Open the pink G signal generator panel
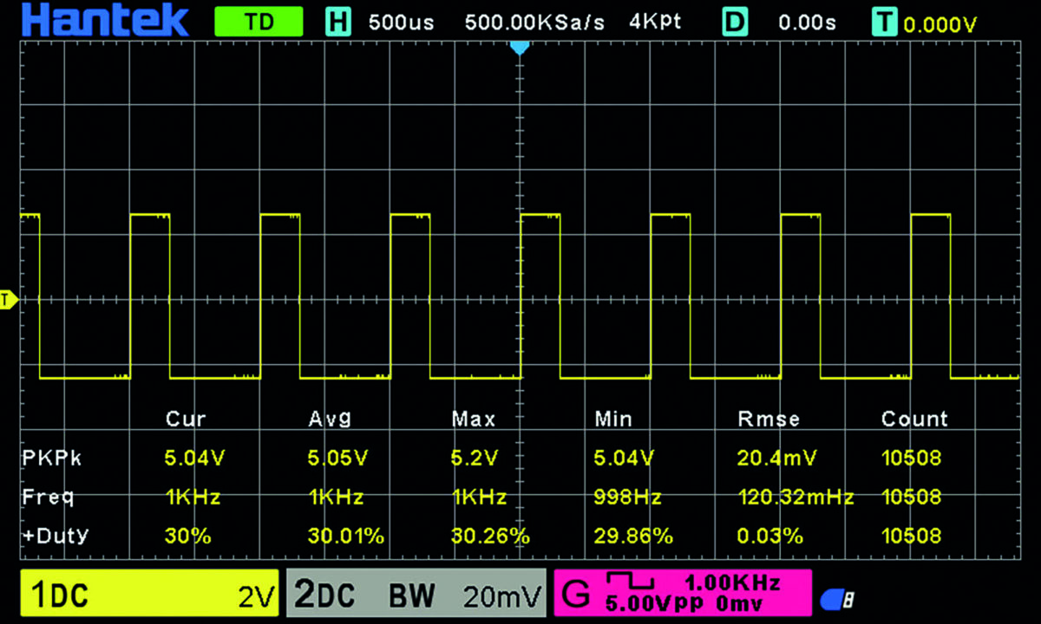Screen dimensions: 1041x624 pos(682,594)
